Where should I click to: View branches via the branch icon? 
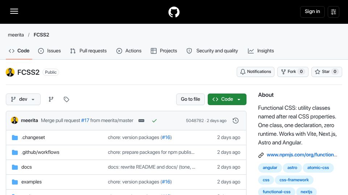pyautogui.click(x=51, y=99)
